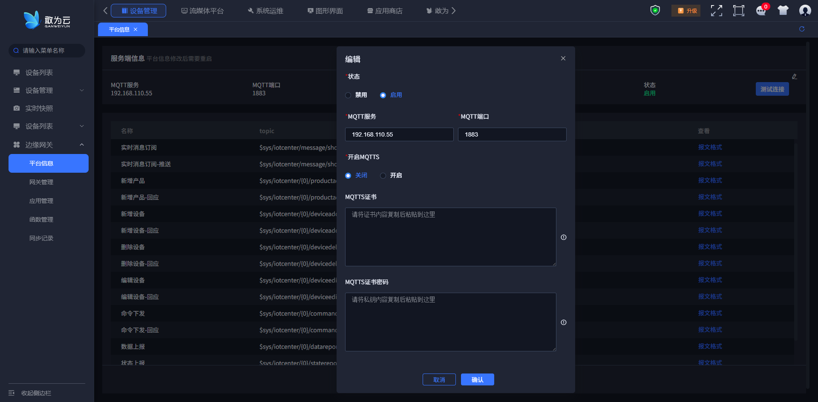Select the 启用 status radio button
Viewport: 818px width, 402px height.
pos(383,95)
